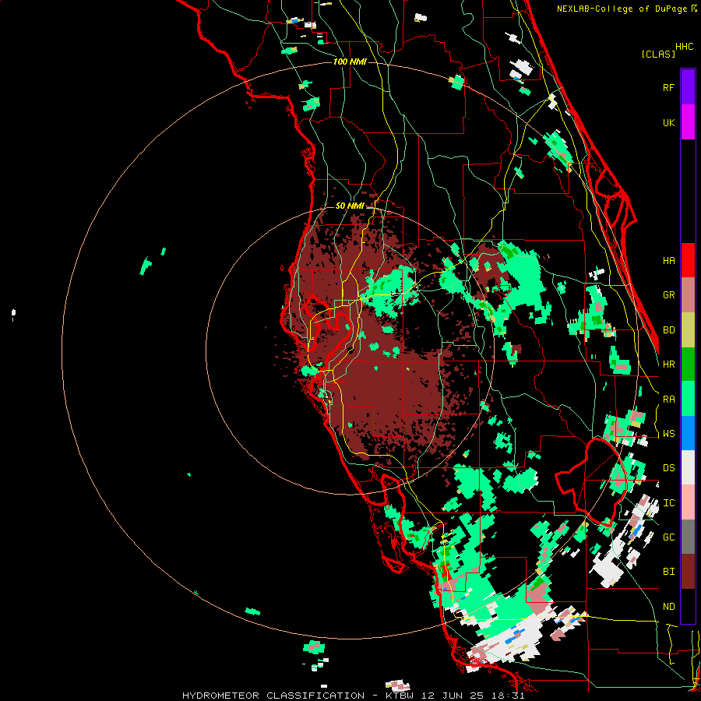Click the BD yellow legend swatch
Image resolution: width=701 pixels, height=701 pixels.
tap(688, 330)
